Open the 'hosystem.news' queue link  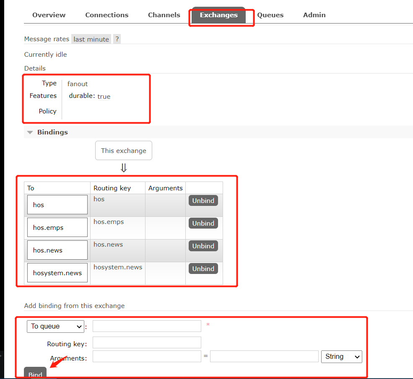[57, 273]
